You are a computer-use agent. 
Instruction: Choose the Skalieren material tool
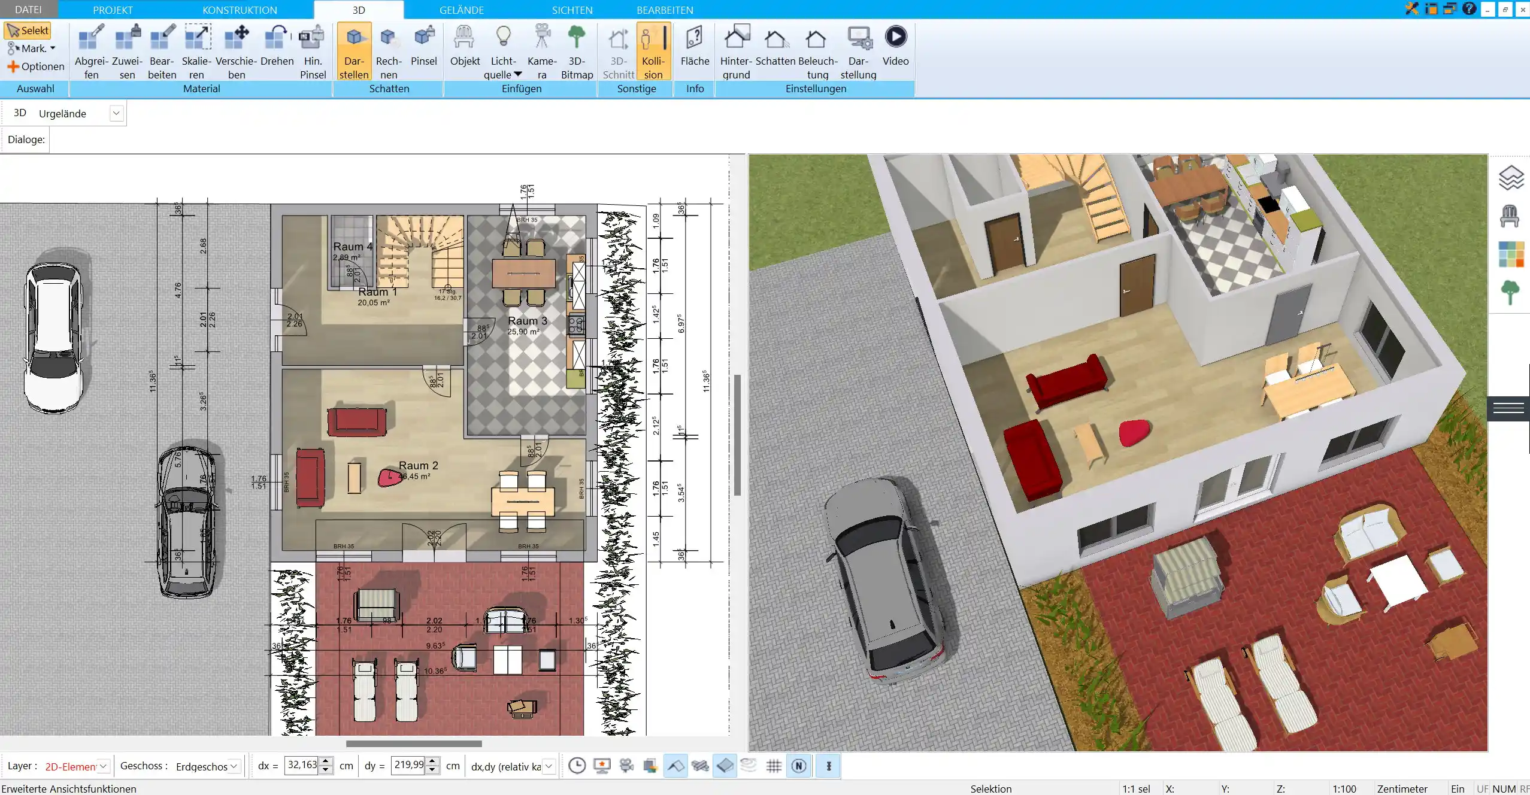197,51
